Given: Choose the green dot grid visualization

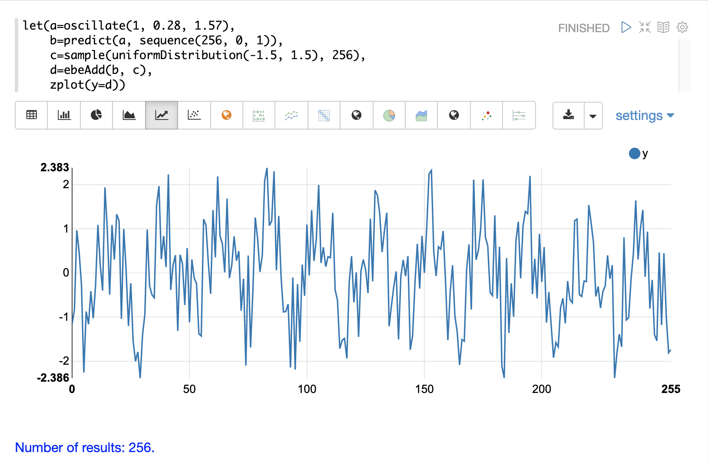Looking at the screenshot, I should pyautogui.click(x=259, y=115).
